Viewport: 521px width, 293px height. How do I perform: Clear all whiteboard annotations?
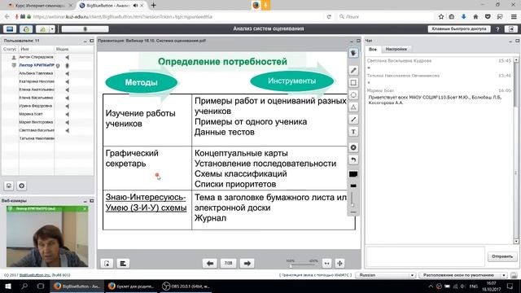pos(353,147)
